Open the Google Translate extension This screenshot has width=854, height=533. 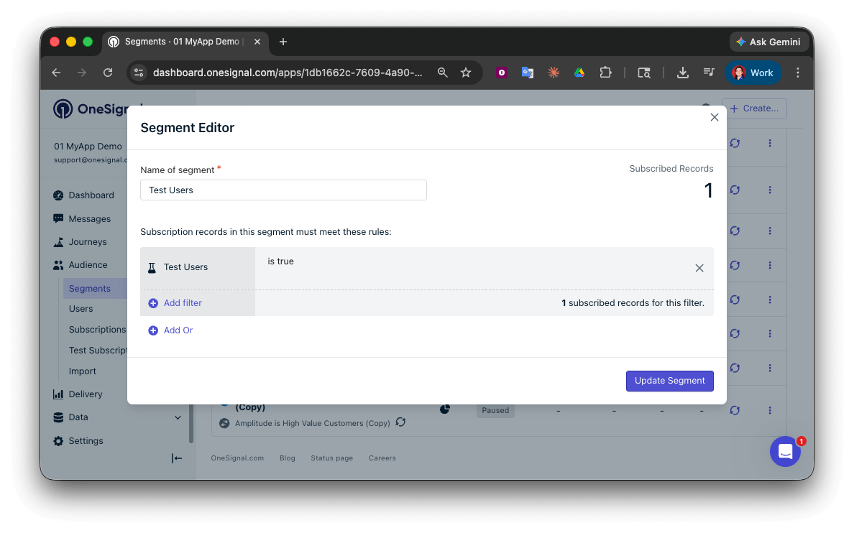coord(527,73)
